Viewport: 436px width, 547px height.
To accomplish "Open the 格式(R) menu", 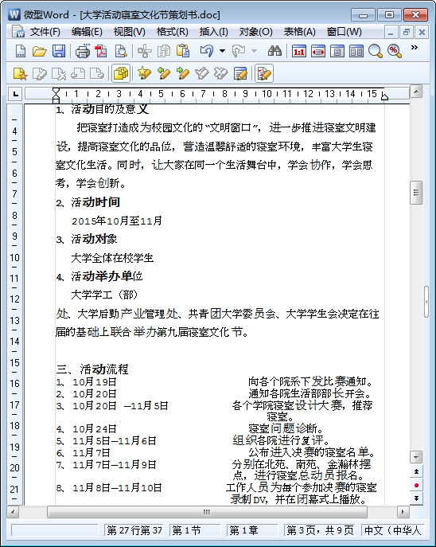I will [172, 32].
